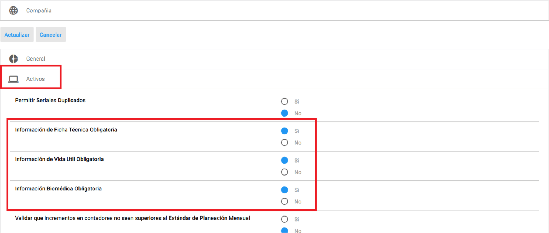Enable Si for Información Biomédica Obligatoria

[x=284, y=190]
